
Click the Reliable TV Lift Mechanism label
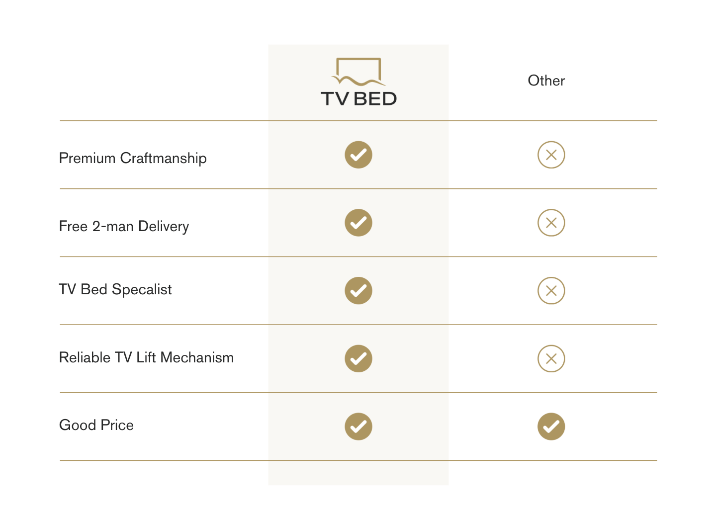146,357
